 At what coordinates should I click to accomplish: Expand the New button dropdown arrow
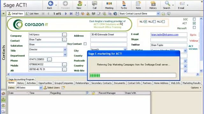coord(85,5)
